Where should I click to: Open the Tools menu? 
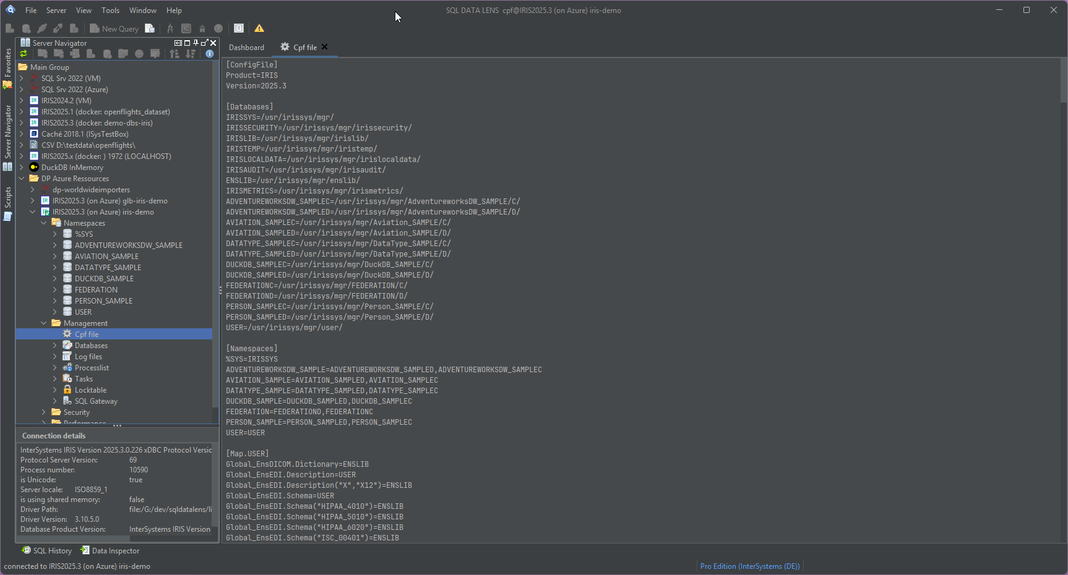click(x=111, y=11)
